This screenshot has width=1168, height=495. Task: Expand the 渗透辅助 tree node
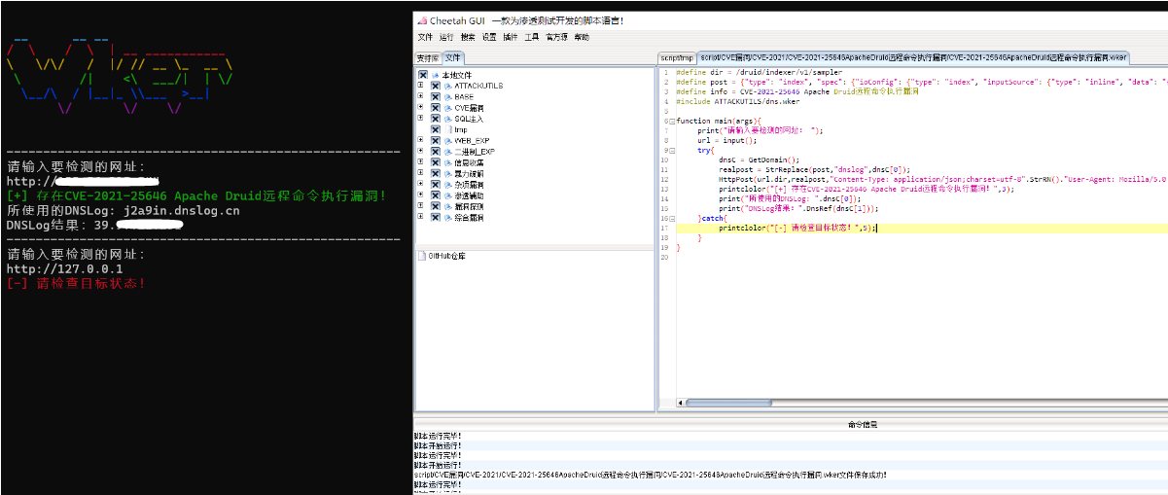pos(421,194)
